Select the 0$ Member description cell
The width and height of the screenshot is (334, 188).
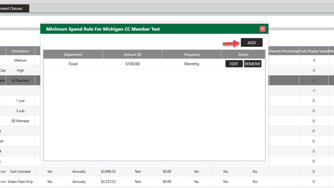[x=20, y=121]
